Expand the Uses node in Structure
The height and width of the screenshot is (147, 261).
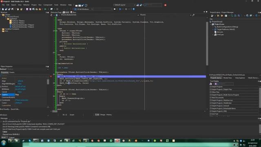click(1, 31)
